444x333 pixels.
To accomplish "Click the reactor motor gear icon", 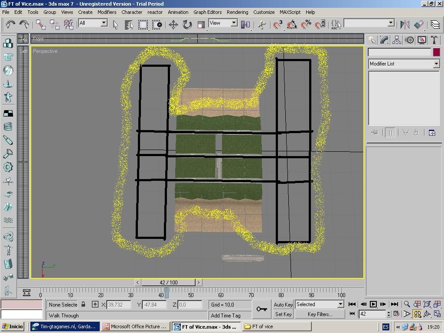I will coord(8,167).
